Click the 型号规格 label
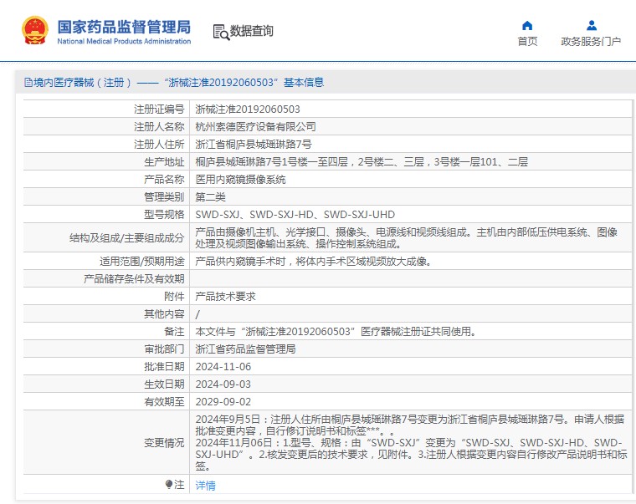This screenshot has width=636, height=504. point(164,214)
